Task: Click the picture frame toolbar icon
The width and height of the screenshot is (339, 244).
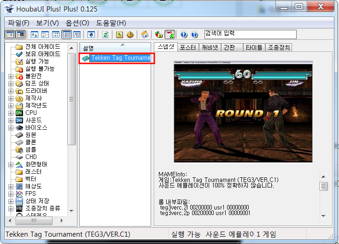Action: (x=120, y=34)
